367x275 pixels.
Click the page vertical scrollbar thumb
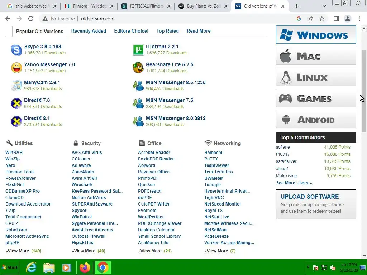tap(364, 91)
